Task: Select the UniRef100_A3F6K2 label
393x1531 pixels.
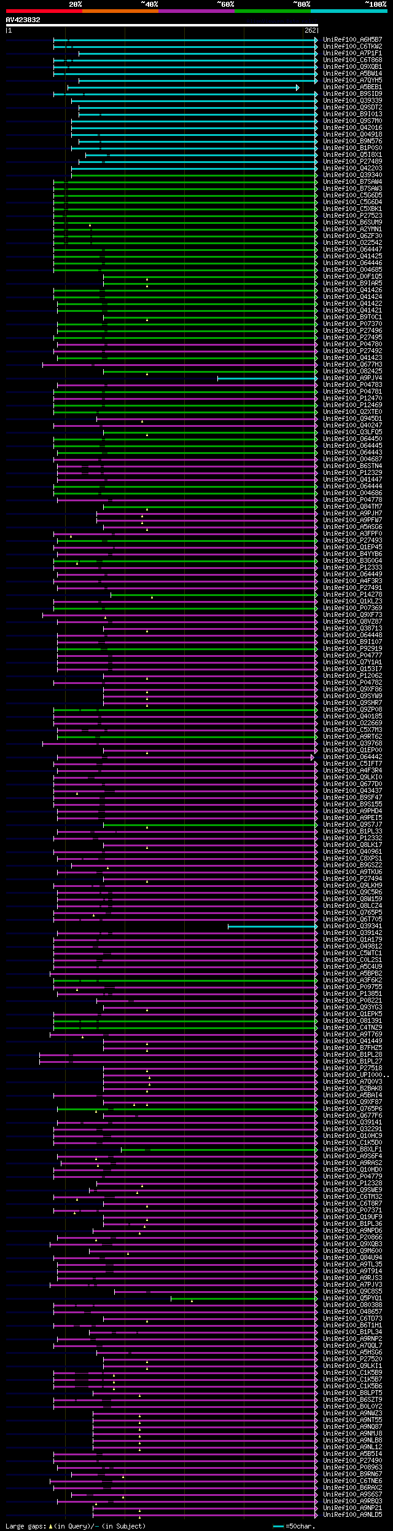Action: [x=352, y=980]
